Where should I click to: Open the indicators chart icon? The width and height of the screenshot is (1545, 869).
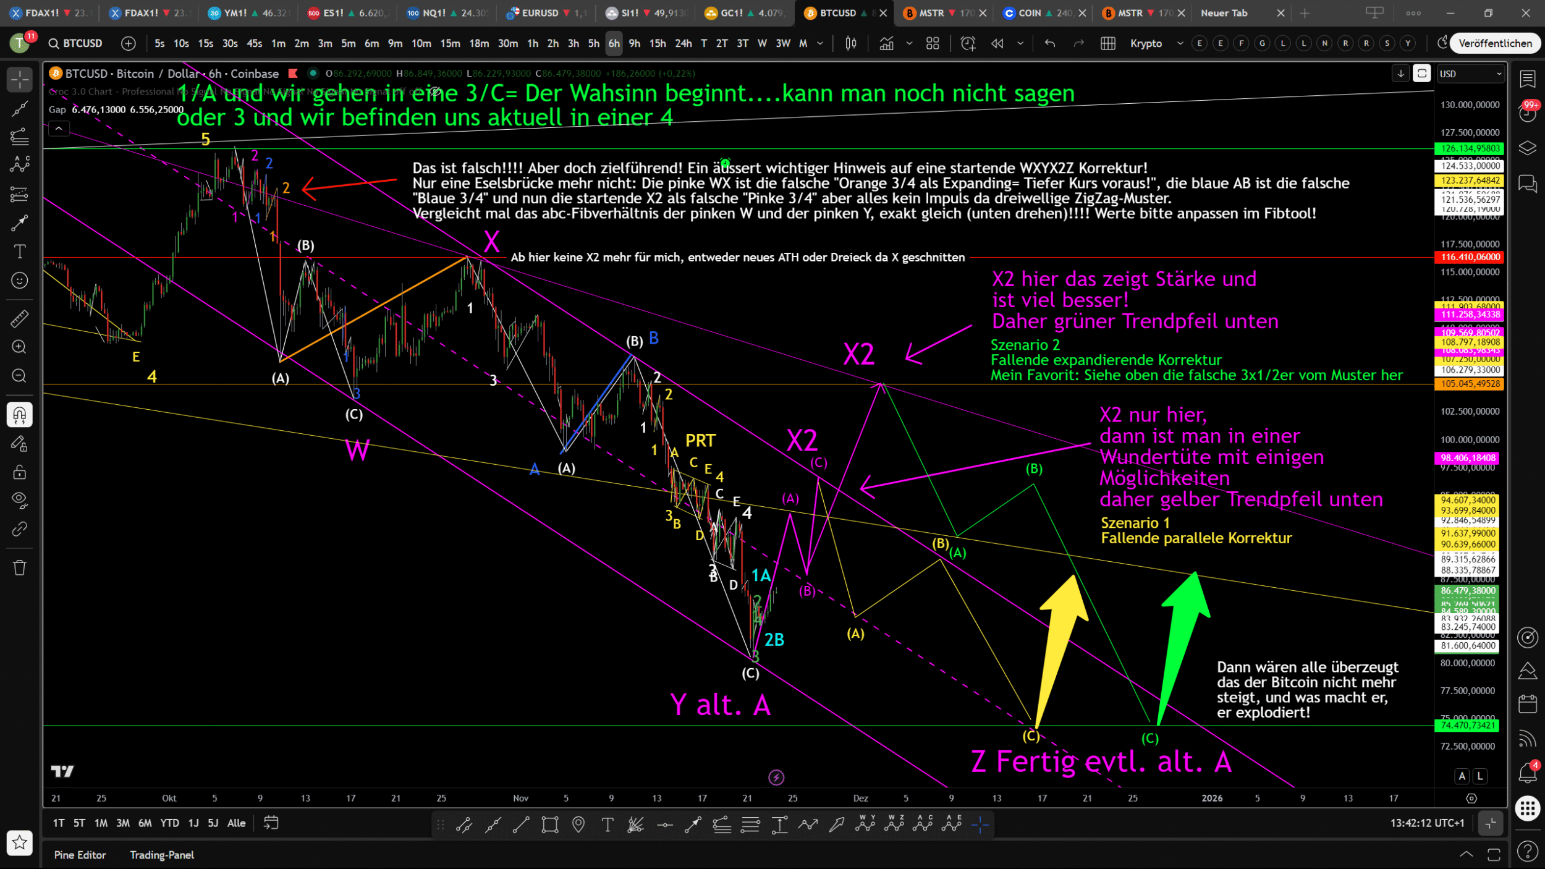887,43
